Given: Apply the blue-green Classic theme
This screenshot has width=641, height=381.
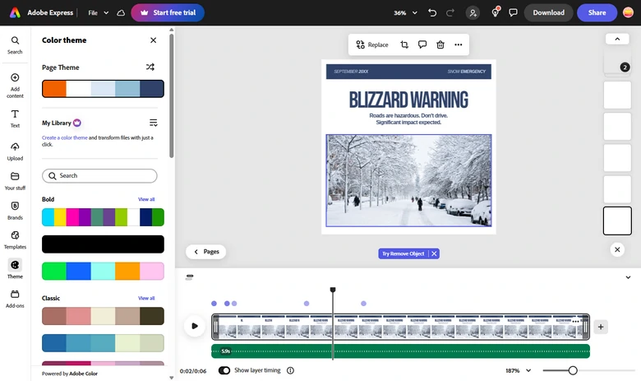Looking at the screenshot, I should 103,343.
